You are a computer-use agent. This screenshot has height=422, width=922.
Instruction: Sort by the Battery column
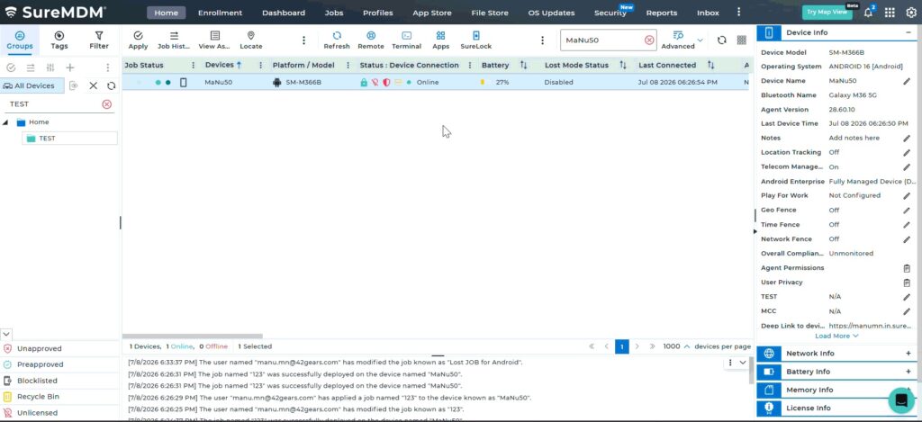pos(523,66)
